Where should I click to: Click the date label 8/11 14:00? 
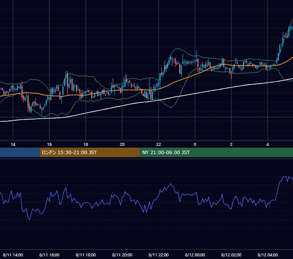13,255
